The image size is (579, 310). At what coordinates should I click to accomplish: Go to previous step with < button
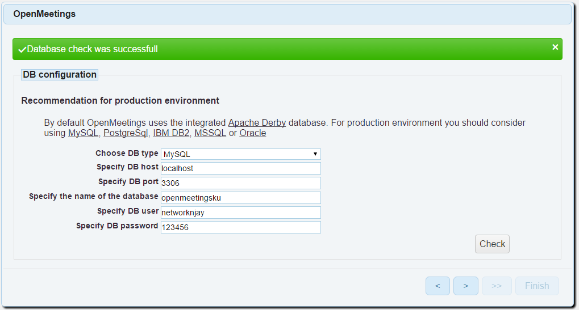(438, 286)
